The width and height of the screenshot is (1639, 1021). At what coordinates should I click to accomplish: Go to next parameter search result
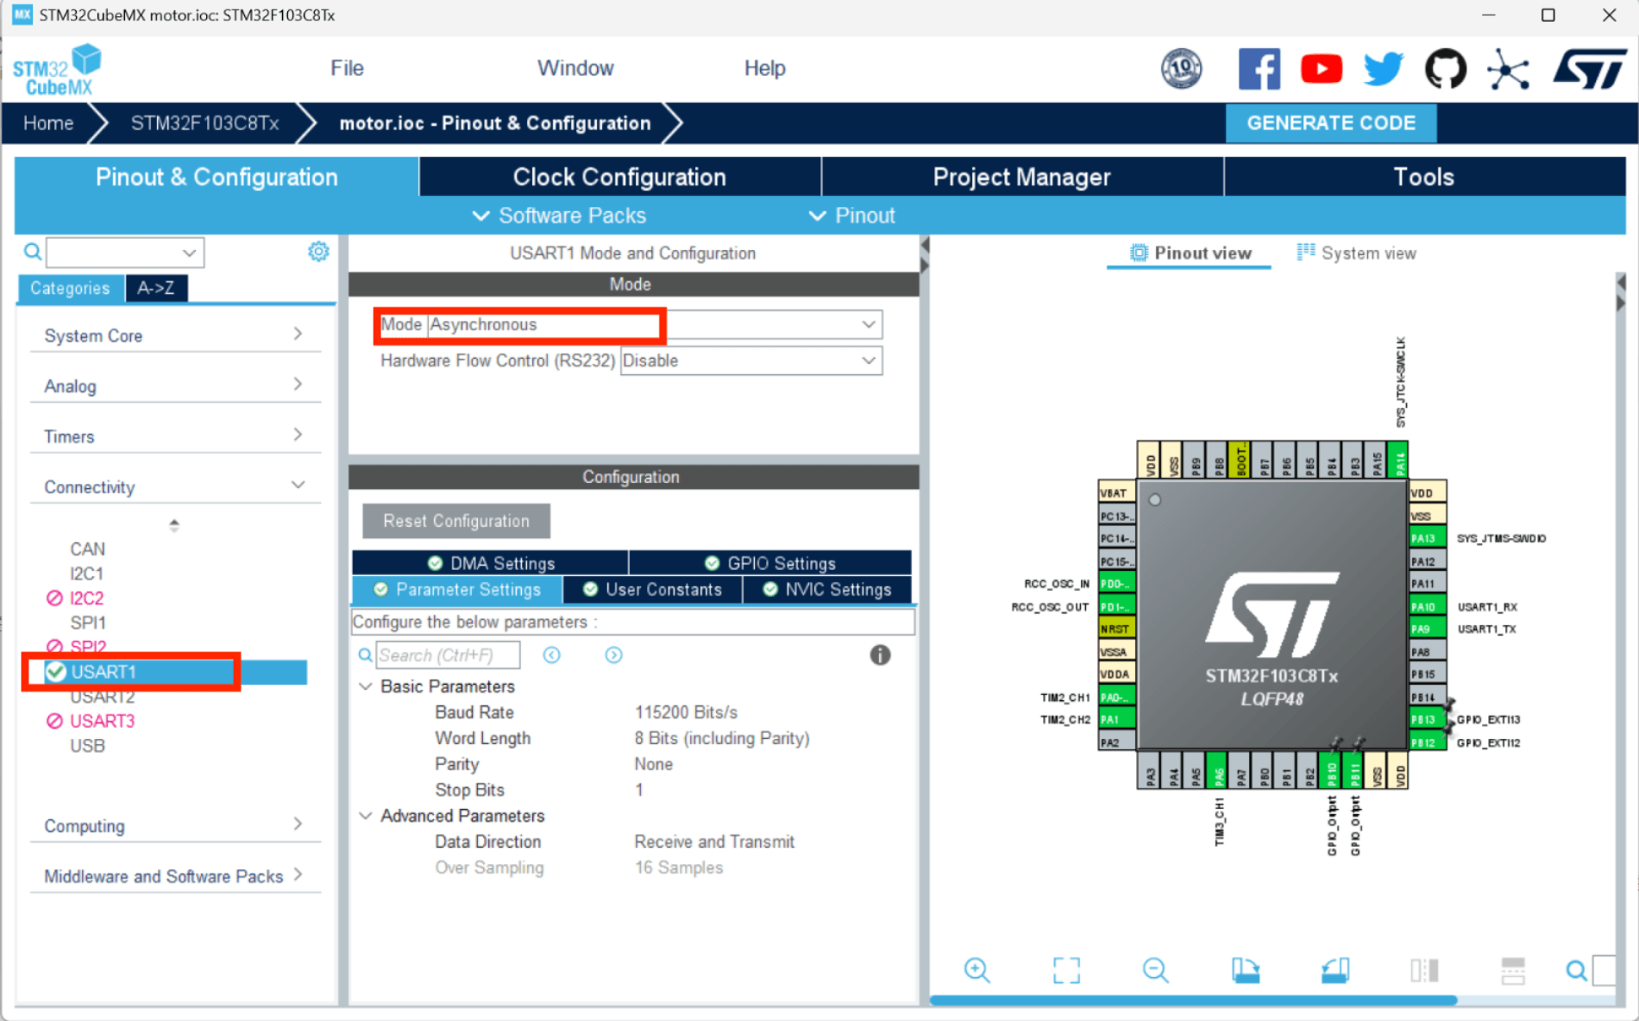[613, 655]
